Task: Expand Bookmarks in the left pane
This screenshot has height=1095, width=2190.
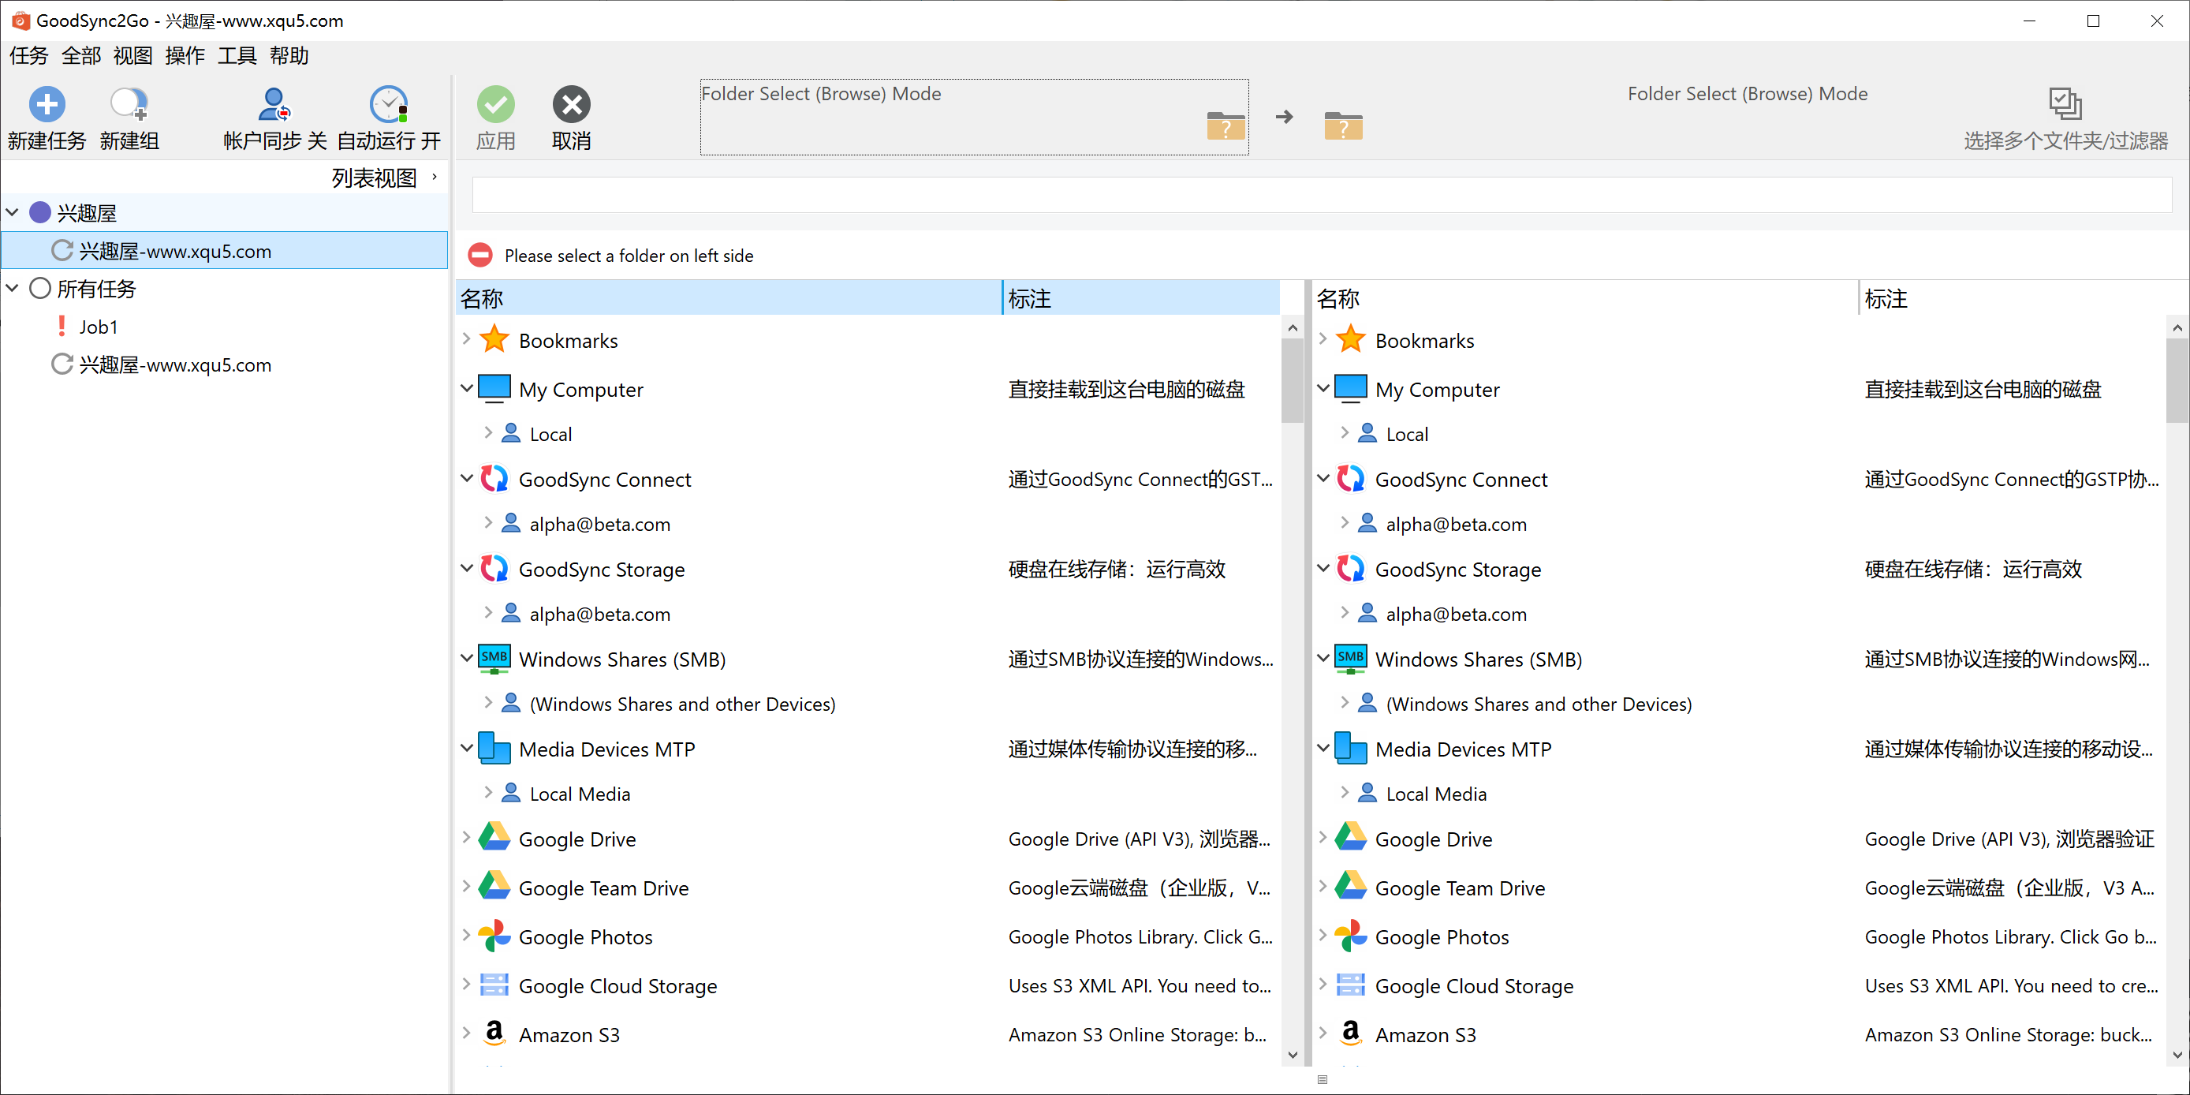Action: 466,338
